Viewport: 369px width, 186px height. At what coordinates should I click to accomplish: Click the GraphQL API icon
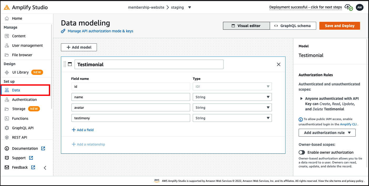[x=7, y=128]
